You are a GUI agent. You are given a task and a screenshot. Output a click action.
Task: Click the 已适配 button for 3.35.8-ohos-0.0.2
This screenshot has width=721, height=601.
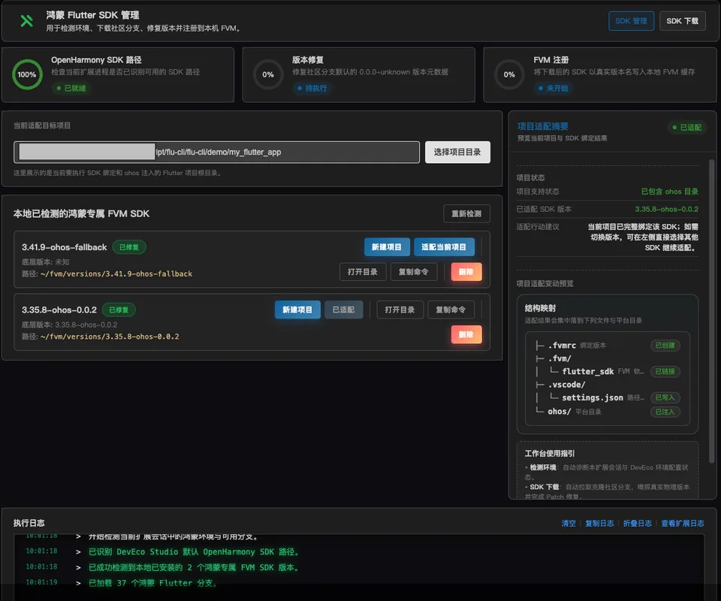[343, 310]
